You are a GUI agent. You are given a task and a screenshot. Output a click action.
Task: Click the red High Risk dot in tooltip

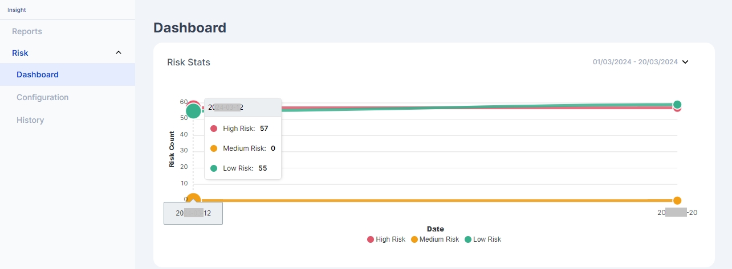[x=214, y=129]
